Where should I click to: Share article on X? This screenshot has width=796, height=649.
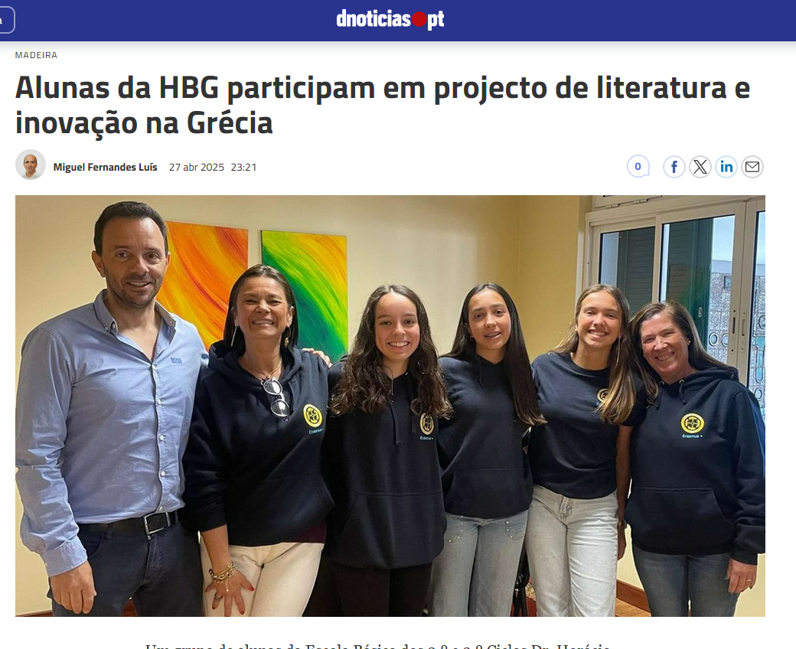(x=700, y=167)
